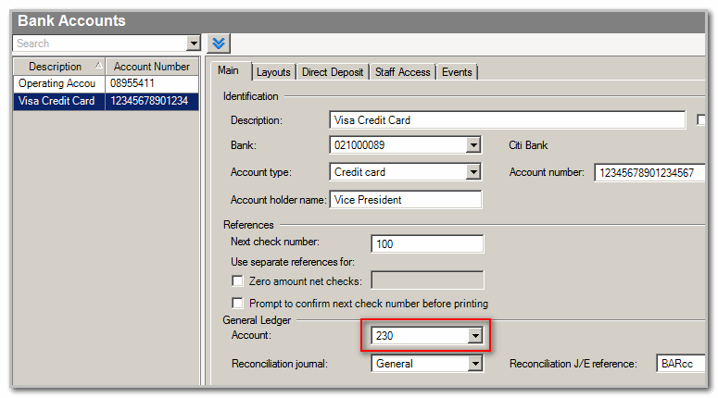Toggle Prompt to confirm next check number checkbox
The width and height of the screenshot is (718, 398).
[x=237, y=304]
